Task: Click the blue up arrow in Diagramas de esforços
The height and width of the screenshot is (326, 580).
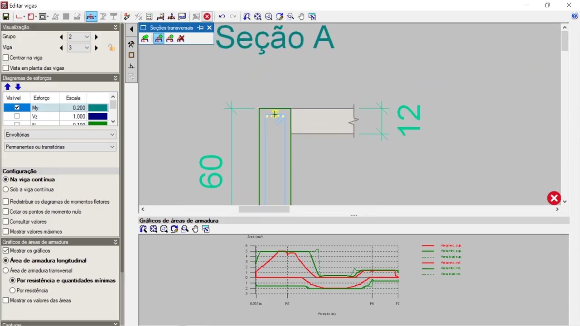Action: (x=7, y=87)
